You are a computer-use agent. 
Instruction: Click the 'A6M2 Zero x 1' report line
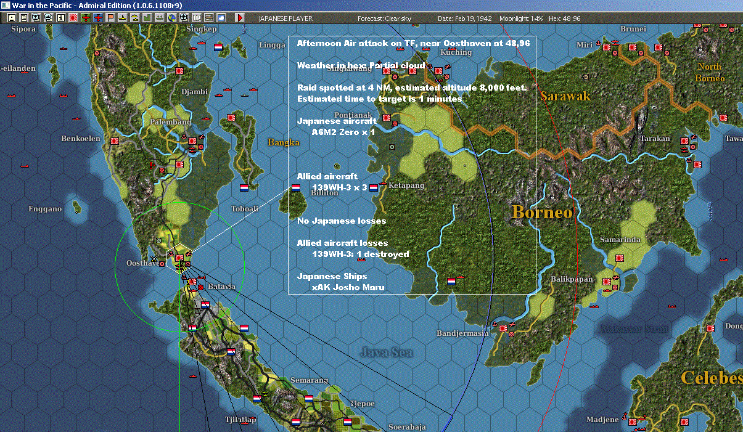tap(343, 131)
